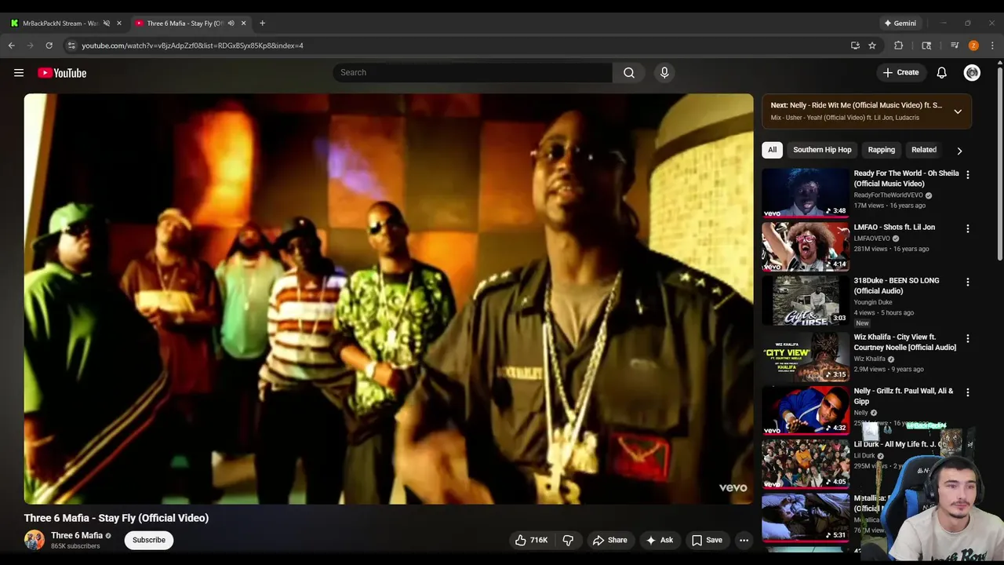Open Chrome three-dot menu
Image resolution: width=1004 pixels, height=565 pixels.
coord(992,46)
